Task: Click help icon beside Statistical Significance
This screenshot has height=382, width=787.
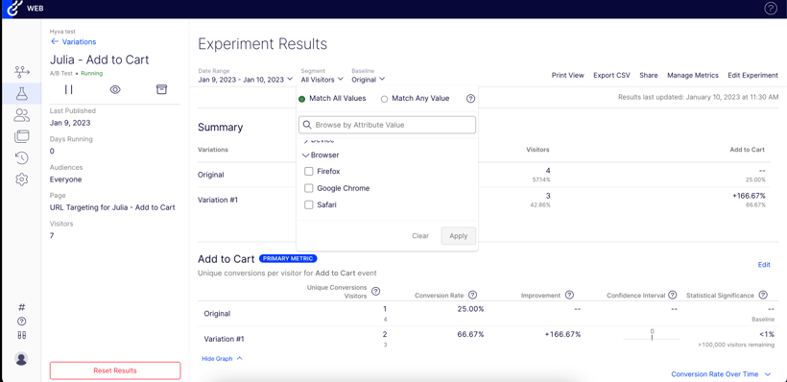Action: pyautogui.click(x=763, y=296)
